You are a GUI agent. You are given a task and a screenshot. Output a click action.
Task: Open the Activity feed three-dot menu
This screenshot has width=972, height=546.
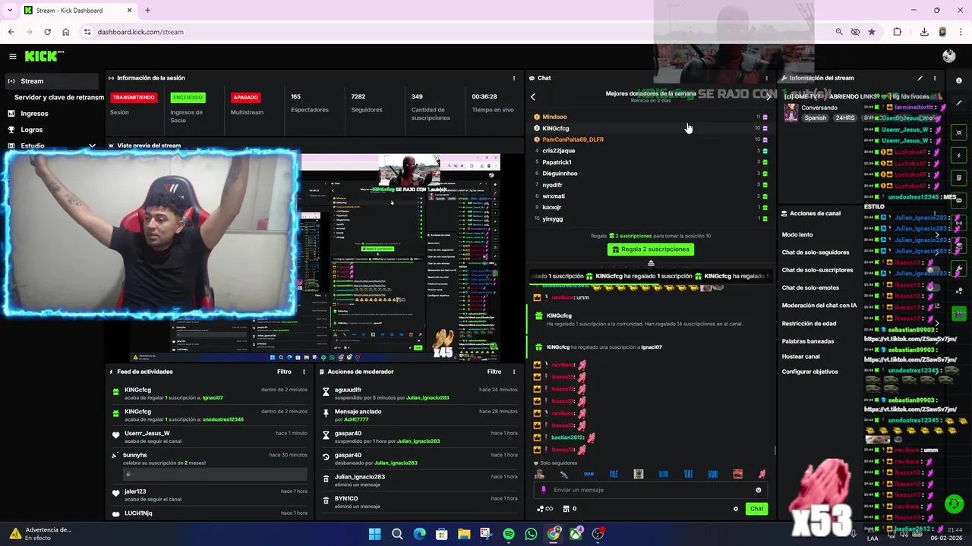(304, 372)
